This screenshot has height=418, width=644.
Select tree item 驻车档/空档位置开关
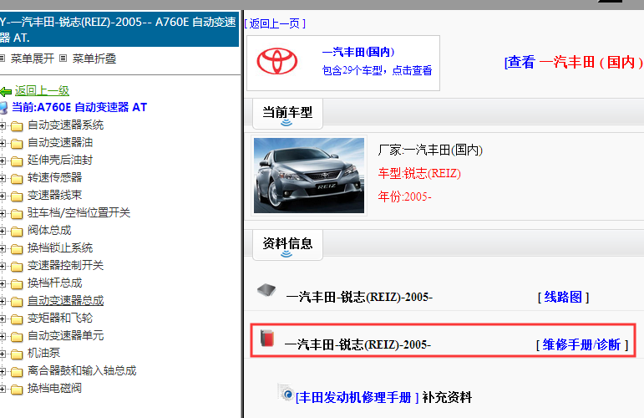point(79,213)
